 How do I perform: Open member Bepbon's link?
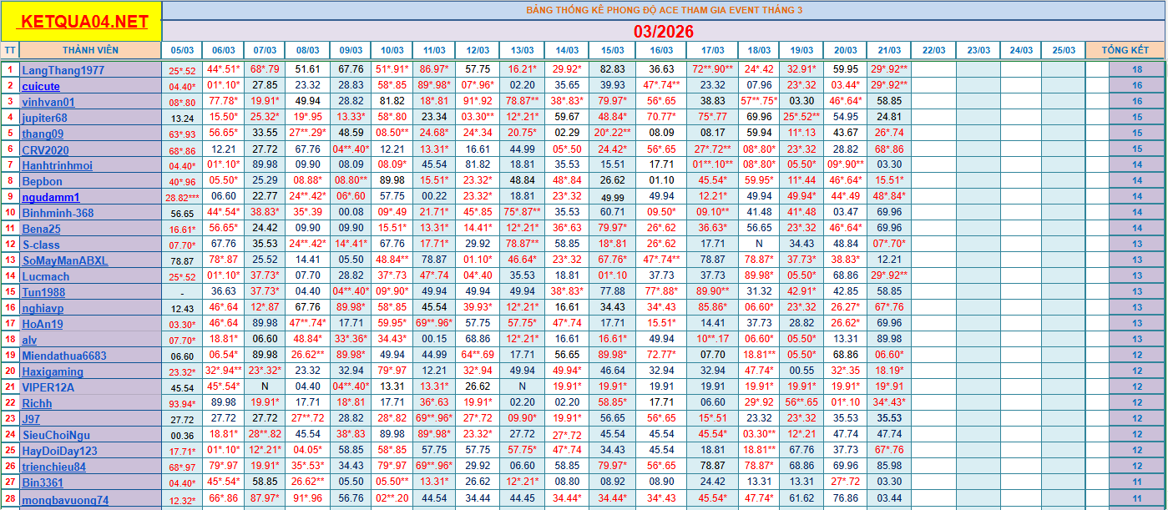42,181
